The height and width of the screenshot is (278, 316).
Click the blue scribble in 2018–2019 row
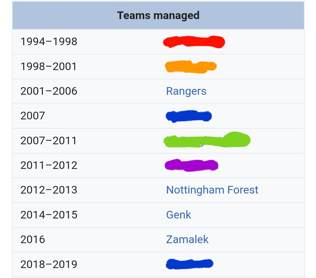(189, 264)
